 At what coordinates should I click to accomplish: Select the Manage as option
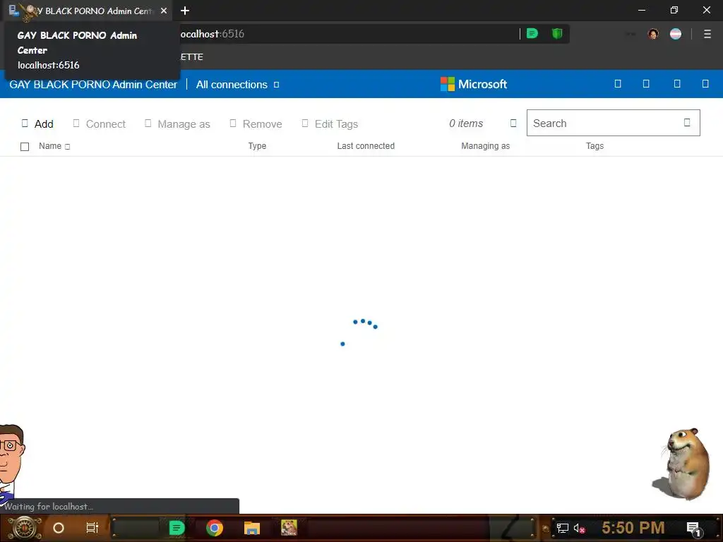(x=177, y=124)
